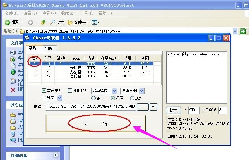249x160 pixels.
Task: Toggle the 重建MBR checkbox
Action: coord(44,91)
